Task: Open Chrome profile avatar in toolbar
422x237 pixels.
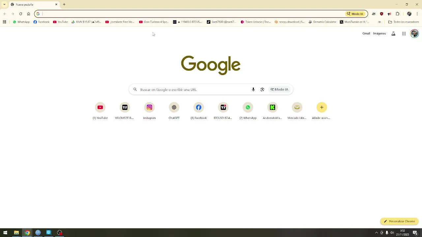Action: coord(409,14)
